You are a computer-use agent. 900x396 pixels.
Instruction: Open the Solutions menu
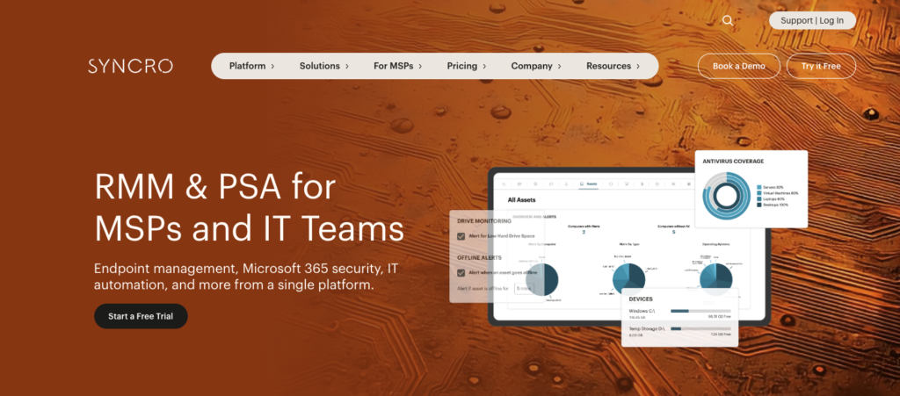click(324, 66)
